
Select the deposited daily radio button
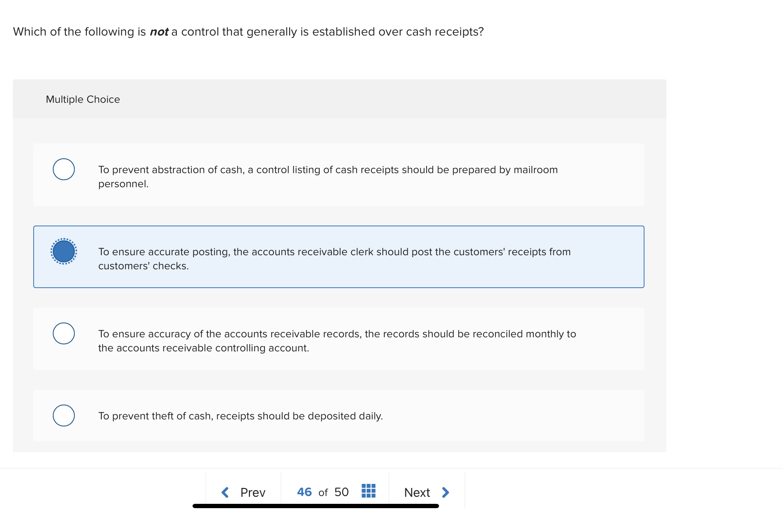(x=64, y=415)
